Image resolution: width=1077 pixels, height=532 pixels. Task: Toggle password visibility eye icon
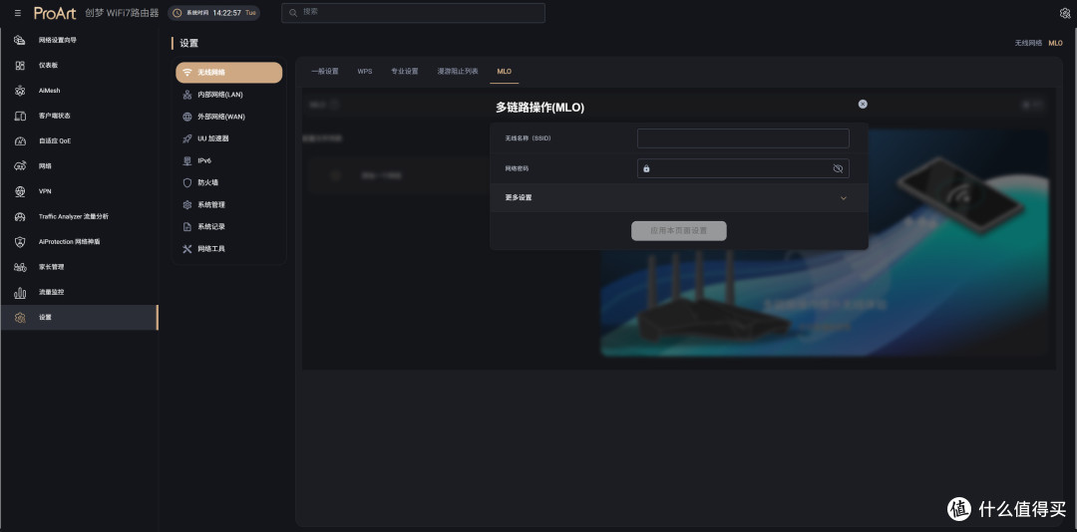pyautogui.click(x=838, y=168)
